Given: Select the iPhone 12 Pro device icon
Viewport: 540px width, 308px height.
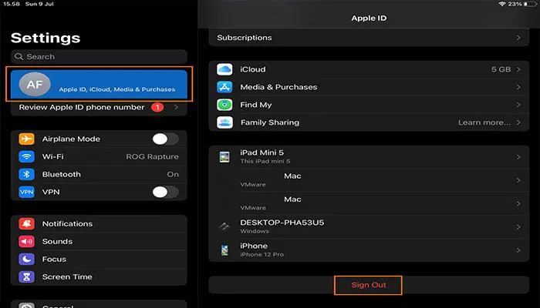Looking at the screenshot, I should (x=224, y=250).
